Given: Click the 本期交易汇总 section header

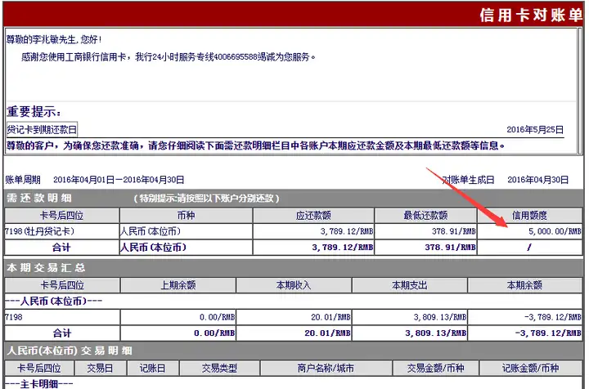Looking at the screenshot, I should pyautogui.click(x=46, y=268).
